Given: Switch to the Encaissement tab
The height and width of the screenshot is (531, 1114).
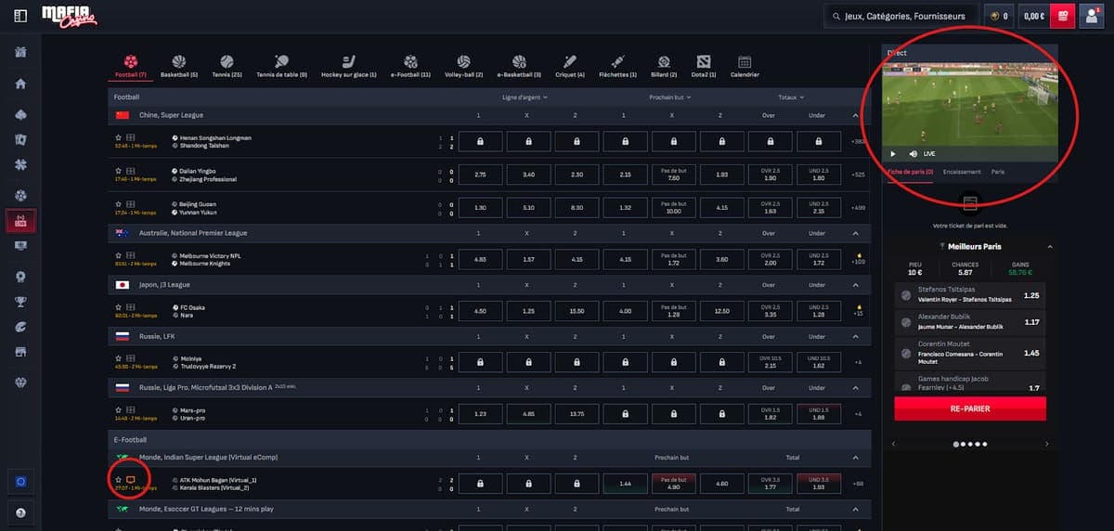Looking at the screenshot, I should 962,172.
